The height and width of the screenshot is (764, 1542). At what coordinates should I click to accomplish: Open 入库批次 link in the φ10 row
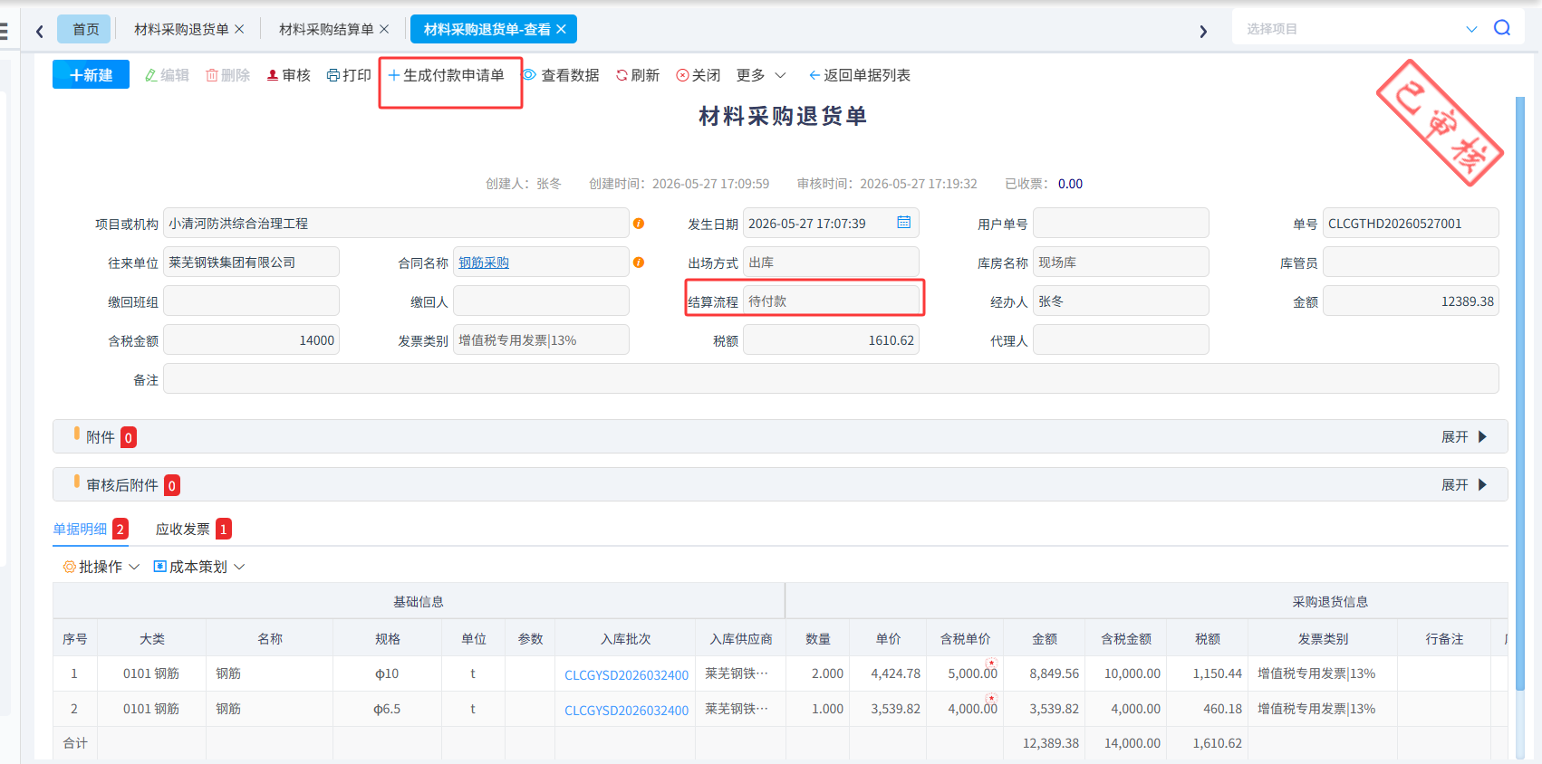[626, 675]
